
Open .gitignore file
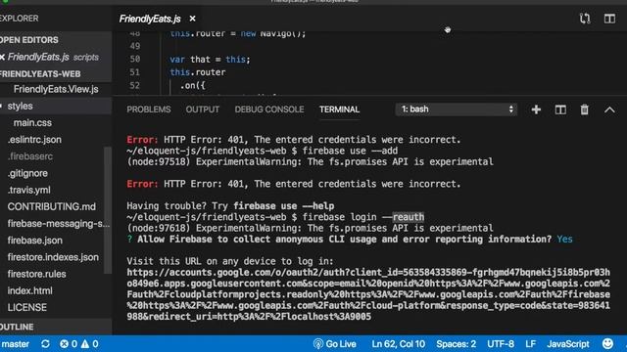(x=27, y=173)
